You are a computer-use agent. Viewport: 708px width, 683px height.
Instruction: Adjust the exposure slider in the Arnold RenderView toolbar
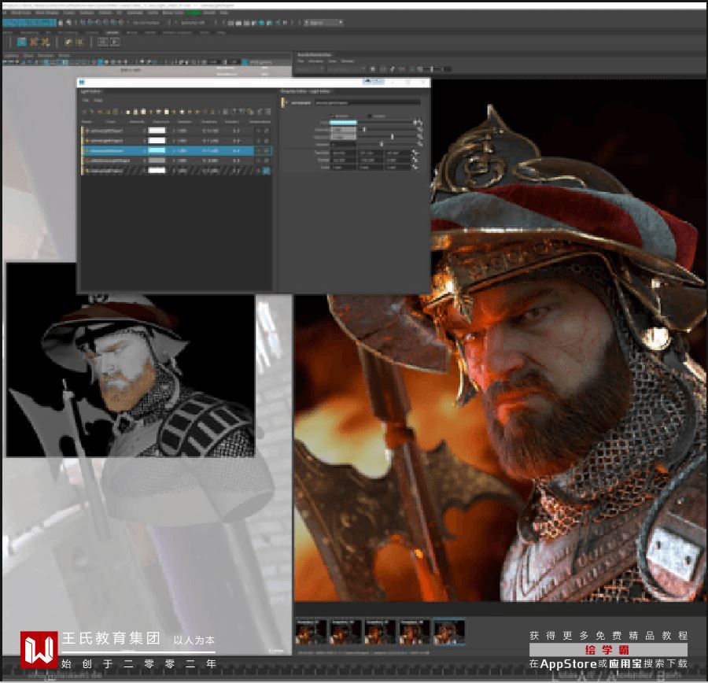click(x=432, y=68)
